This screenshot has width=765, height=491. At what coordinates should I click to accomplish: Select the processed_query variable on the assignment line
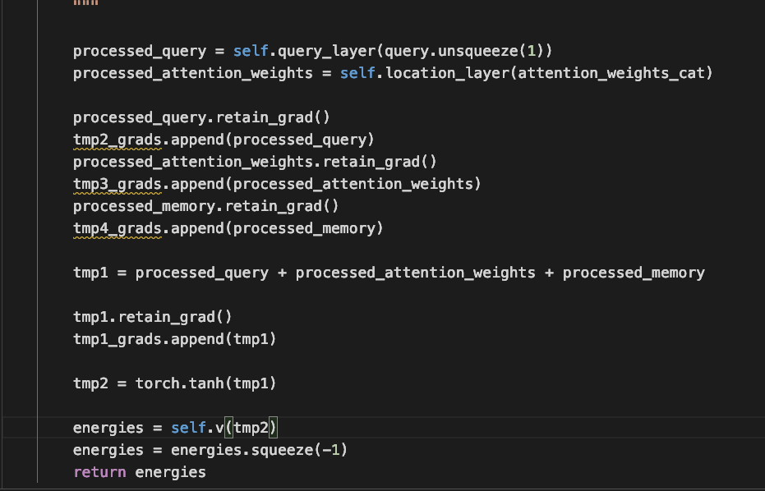tap(138, 50)
